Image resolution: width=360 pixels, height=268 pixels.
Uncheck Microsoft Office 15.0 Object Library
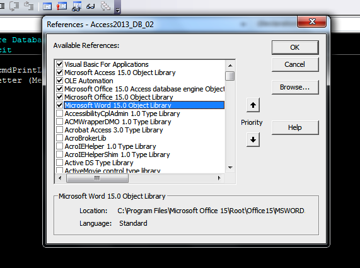click(59, 97)
